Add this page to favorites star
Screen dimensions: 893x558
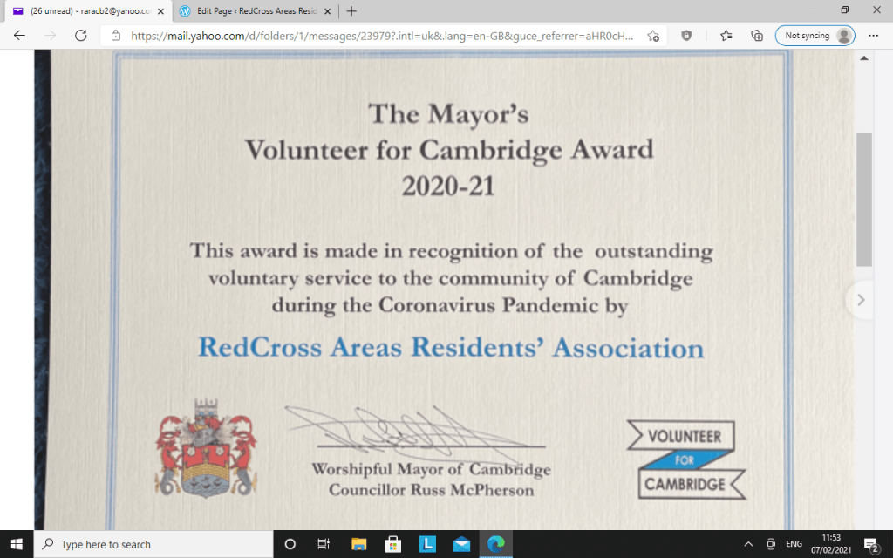(x=653, y=36)
